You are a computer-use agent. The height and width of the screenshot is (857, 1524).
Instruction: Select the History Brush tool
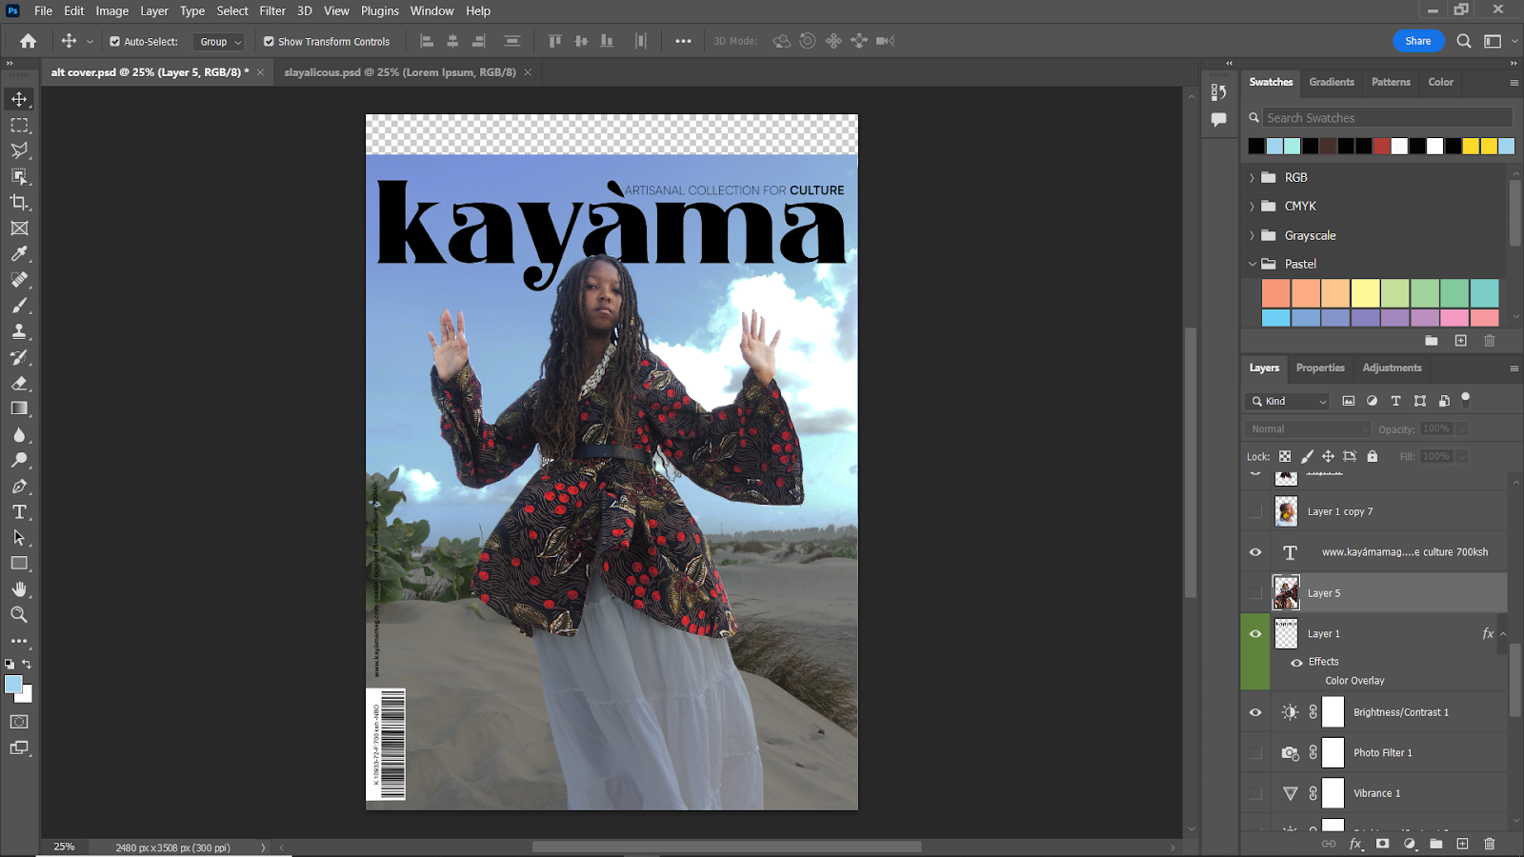[x=19, y=357]
